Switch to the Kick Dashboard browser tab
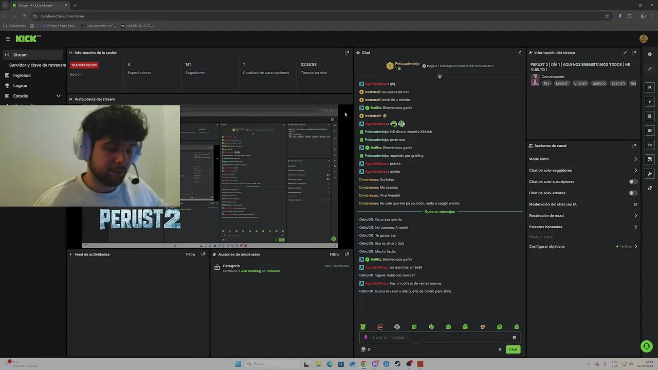This screenshot has height=370, width=658. pyautogui.click(x=39, y=5)
